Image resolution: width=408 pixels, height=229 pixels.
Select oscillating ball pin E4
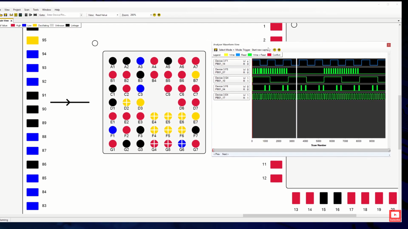click(154, 116)
